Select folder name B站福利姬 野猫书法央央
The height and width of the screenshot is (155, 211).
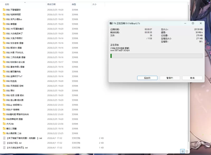point(17,114)
